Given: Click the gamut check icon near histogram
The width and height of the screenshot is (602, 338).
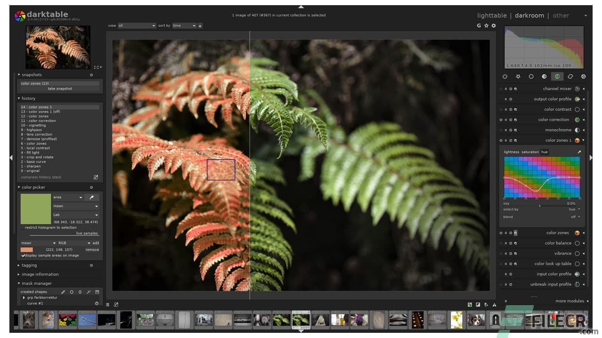Looking at the screenshot, I should tap(479, 26).
